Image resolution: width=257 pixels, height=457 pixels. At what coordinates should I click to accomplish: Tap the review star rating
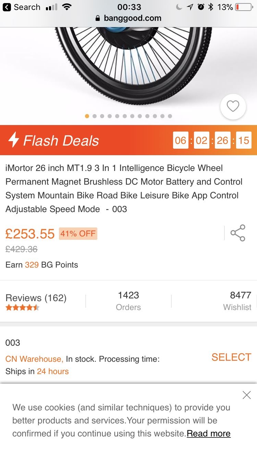[22, 307]
